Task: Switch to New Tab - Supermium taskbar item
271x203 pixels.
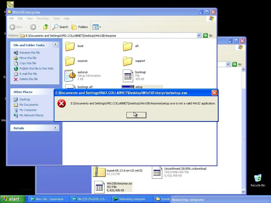Action: 49,199
